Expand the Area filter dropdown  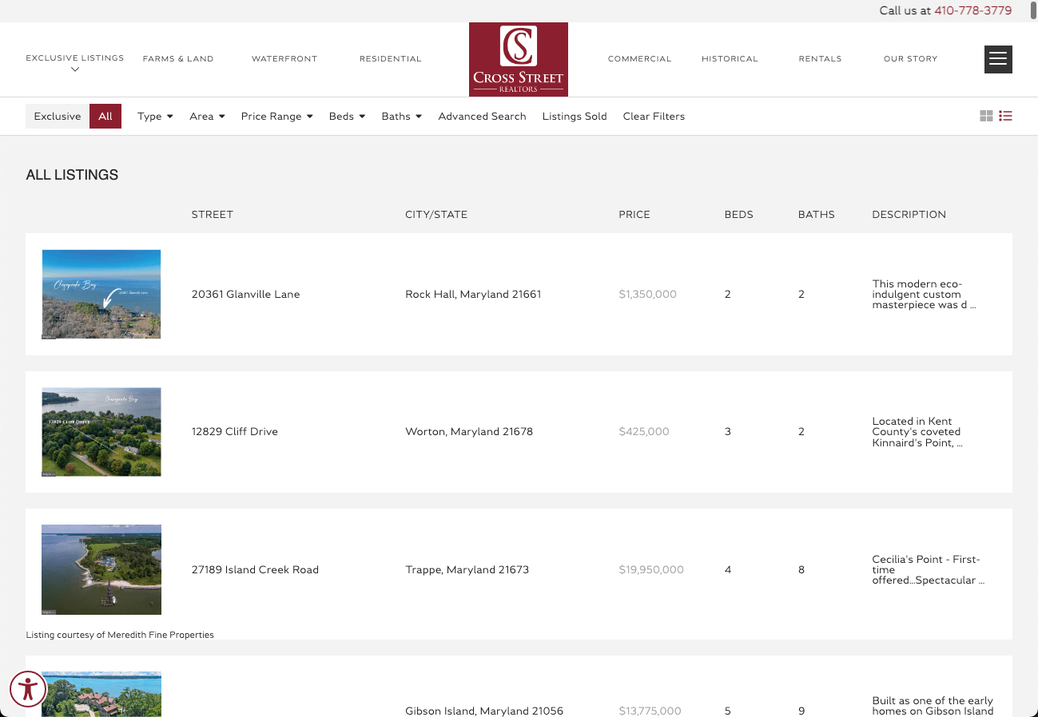207,117
